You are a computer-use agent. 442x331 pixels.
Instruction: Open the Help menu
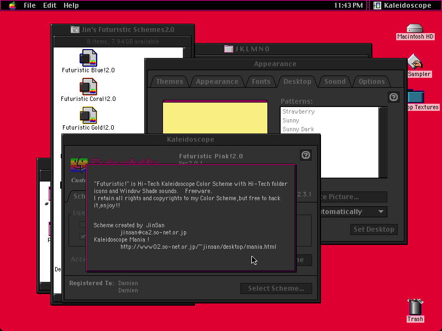71,6
